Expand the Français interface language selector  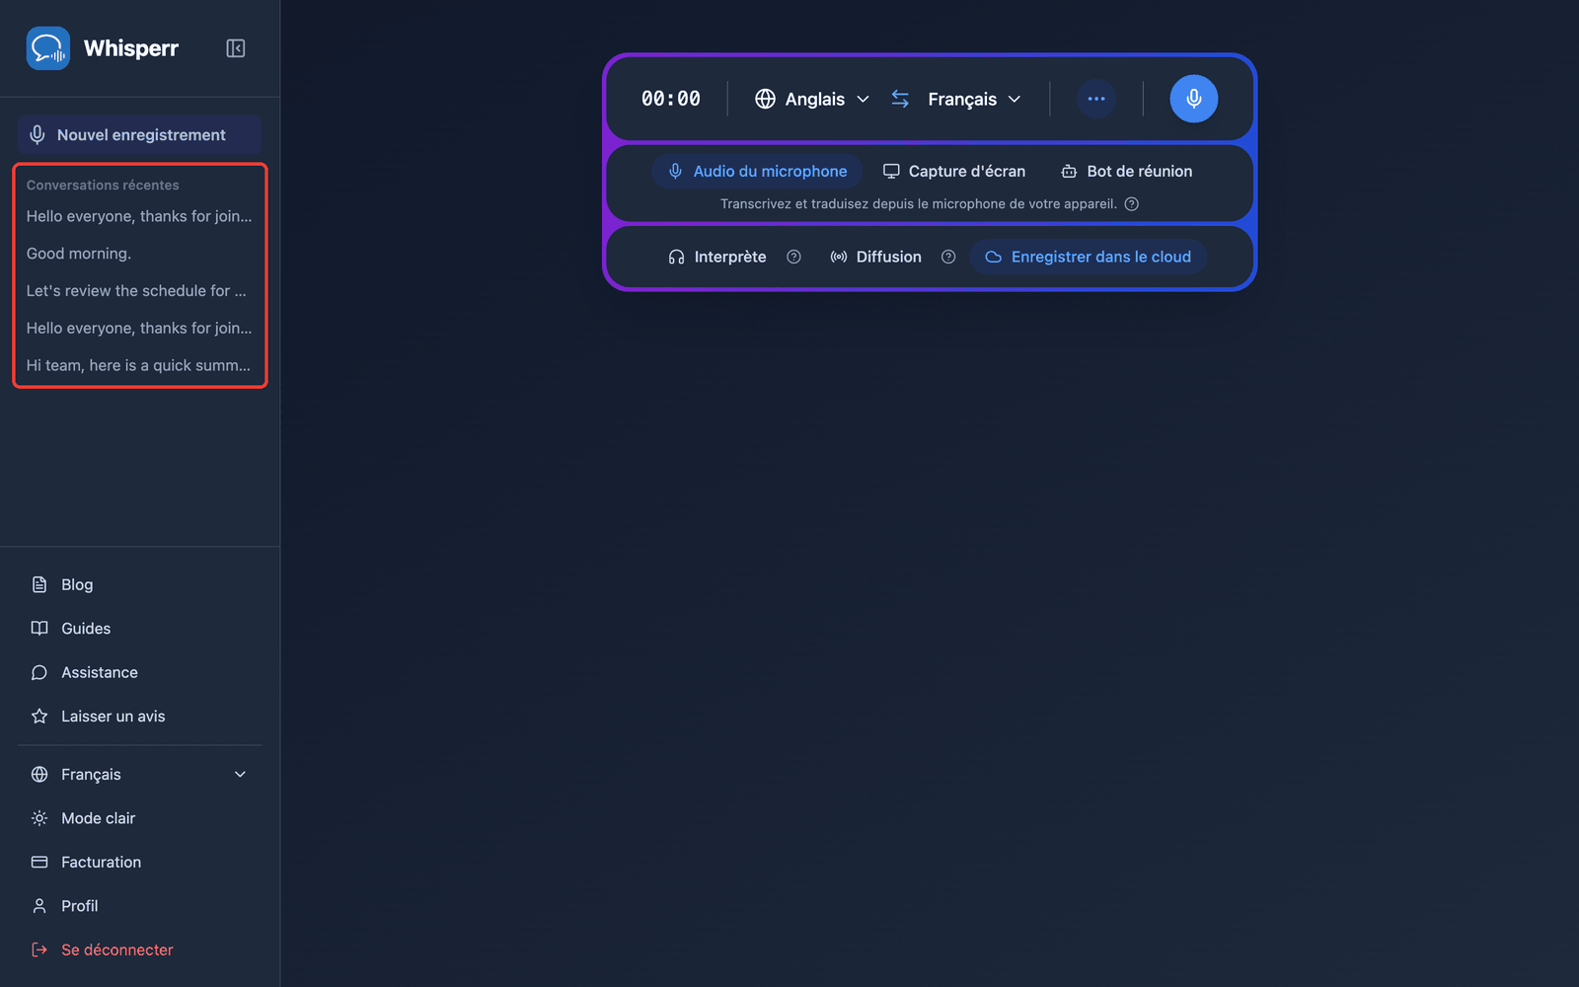[139, 775]
